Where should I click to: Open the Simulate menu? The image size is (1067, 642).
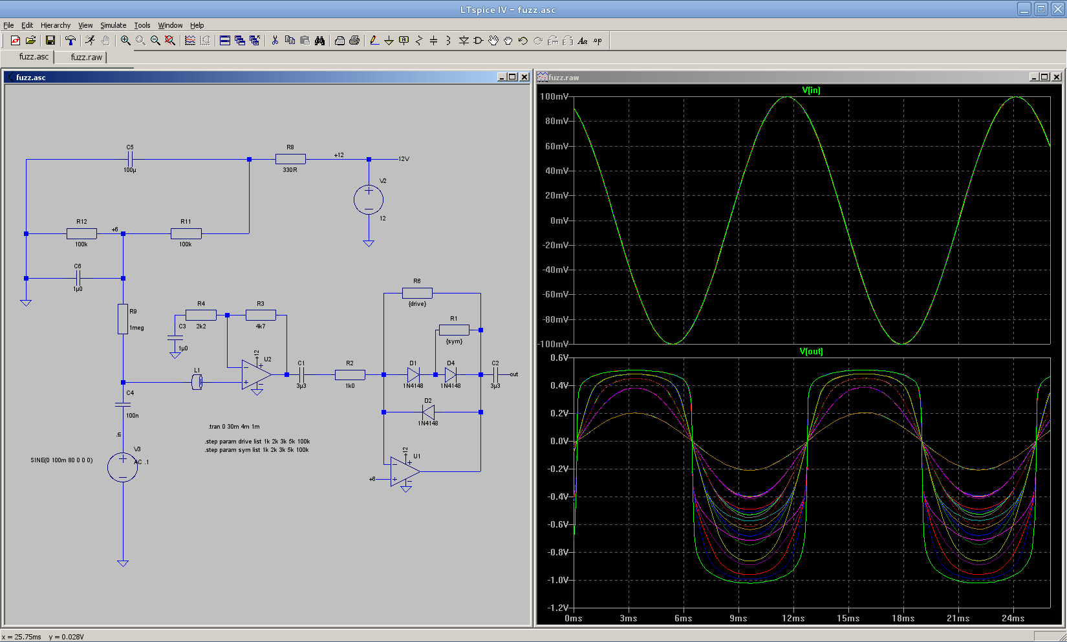(113, 25)
